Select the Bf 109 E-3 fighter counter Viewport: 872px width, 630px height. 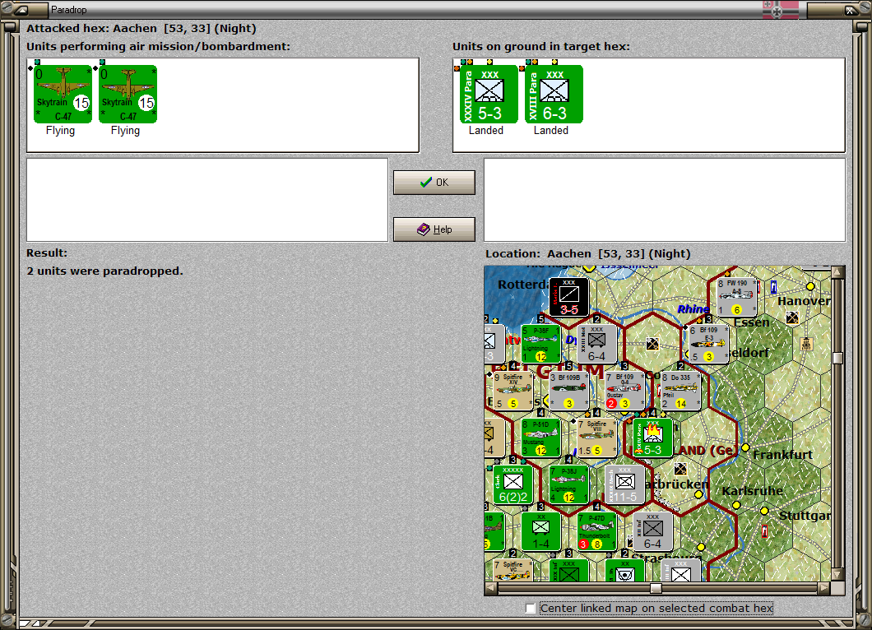(708, 344)
